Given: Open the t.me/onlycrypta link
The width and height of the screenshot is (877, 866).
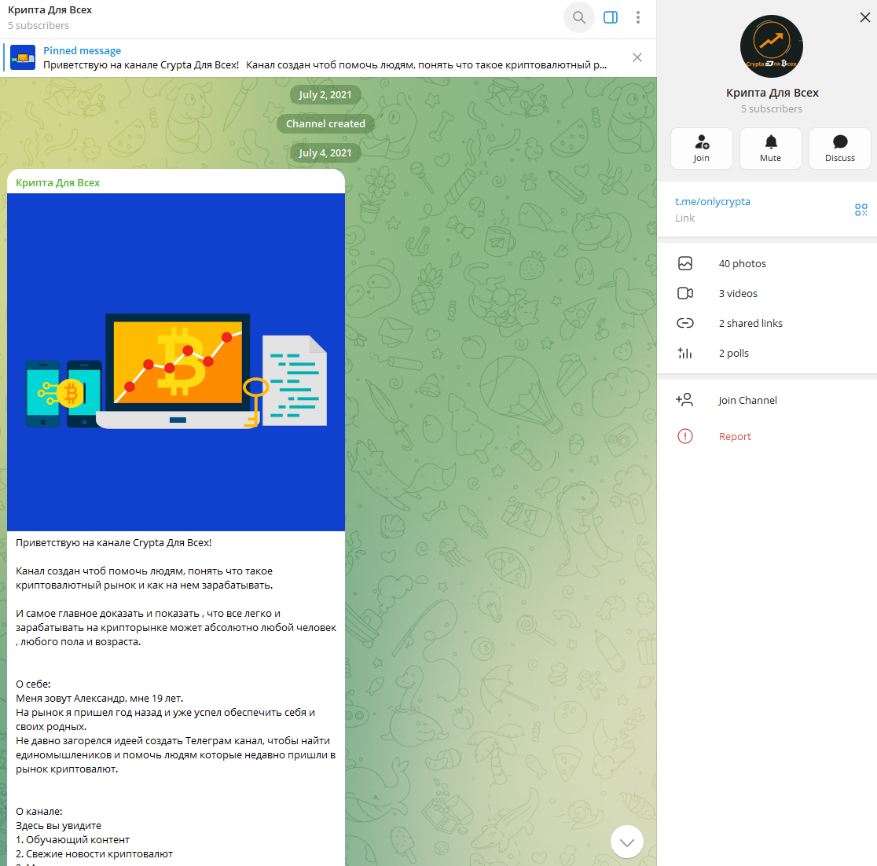Looking at the screenshot, I should point(712,201).
